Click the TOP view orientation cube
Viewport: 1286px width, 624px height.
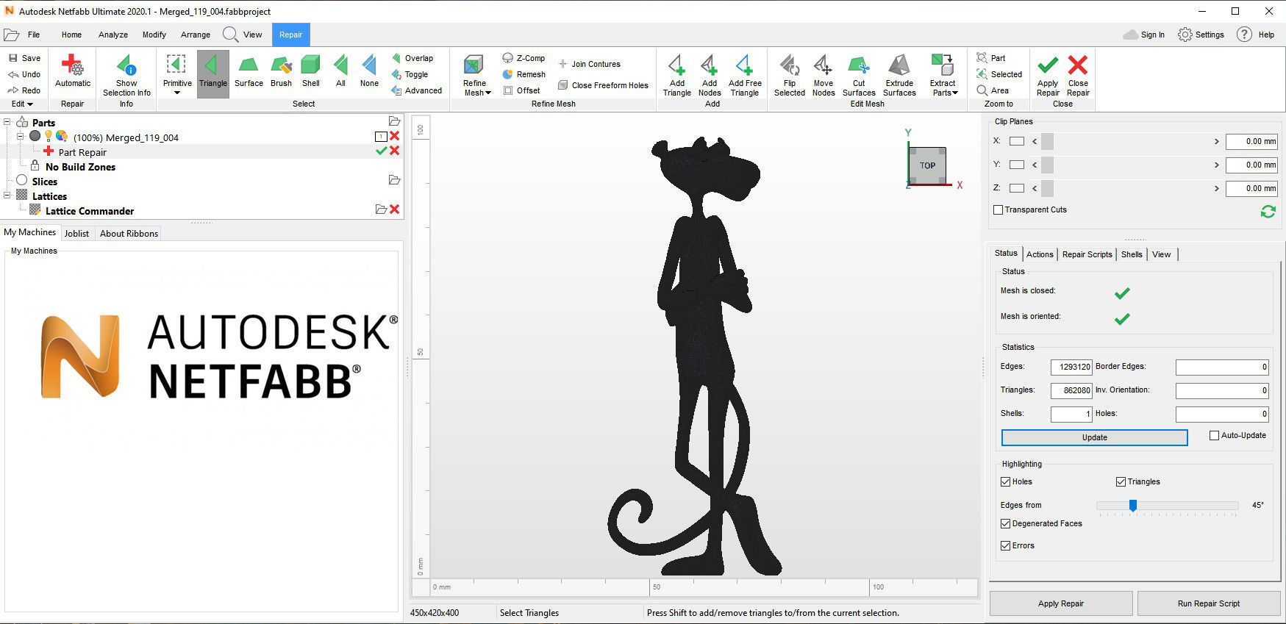(x=927, y=165)
